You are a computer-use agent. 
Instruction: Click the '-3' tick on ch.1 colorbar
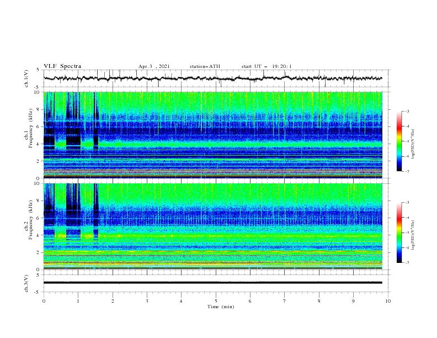[407, 111]
